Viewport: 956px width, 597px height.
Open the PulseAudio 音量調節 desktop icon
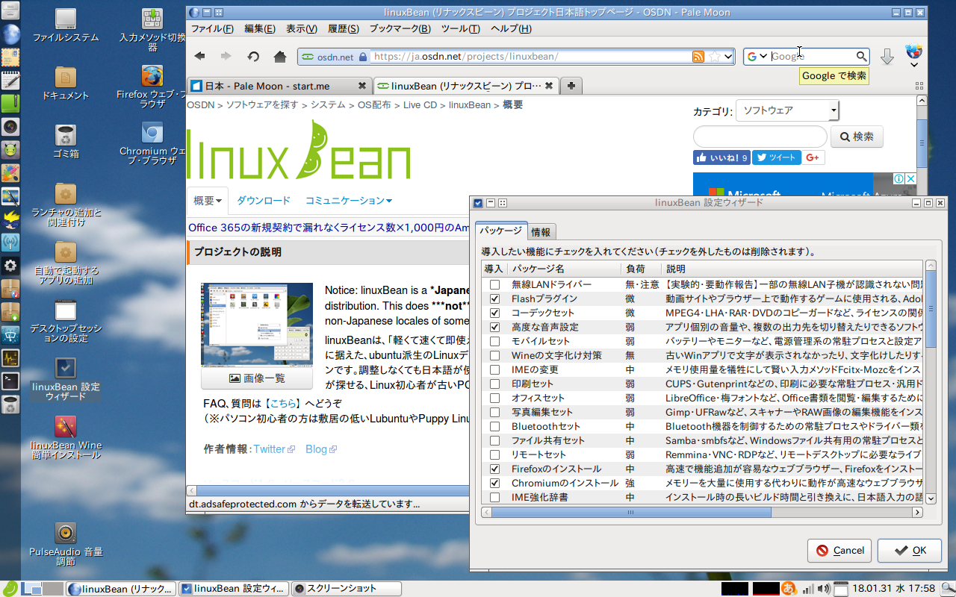66,534
